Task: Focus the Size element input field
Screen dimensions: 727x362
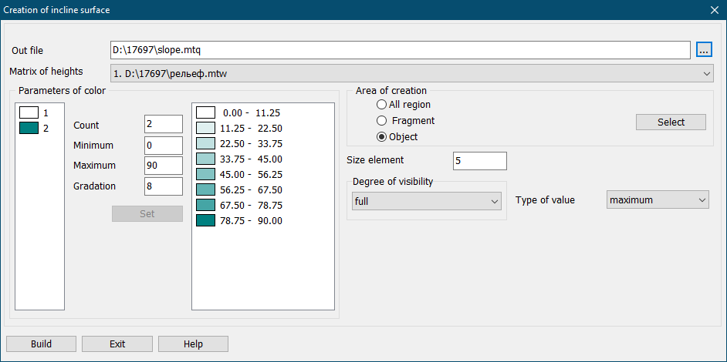Action: coord(479,160)
